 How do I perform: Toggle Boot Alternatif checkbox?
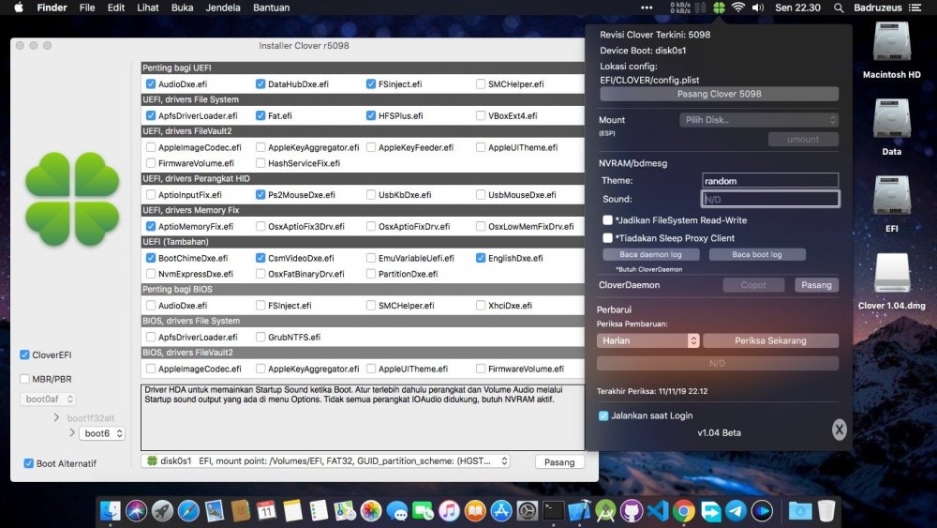click(28, 463)
